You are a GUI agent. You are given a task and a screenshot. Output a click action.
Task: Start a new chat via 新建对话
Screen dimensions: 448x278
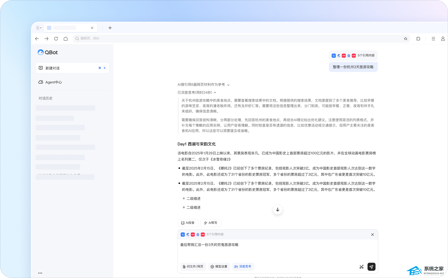point(72,68)
